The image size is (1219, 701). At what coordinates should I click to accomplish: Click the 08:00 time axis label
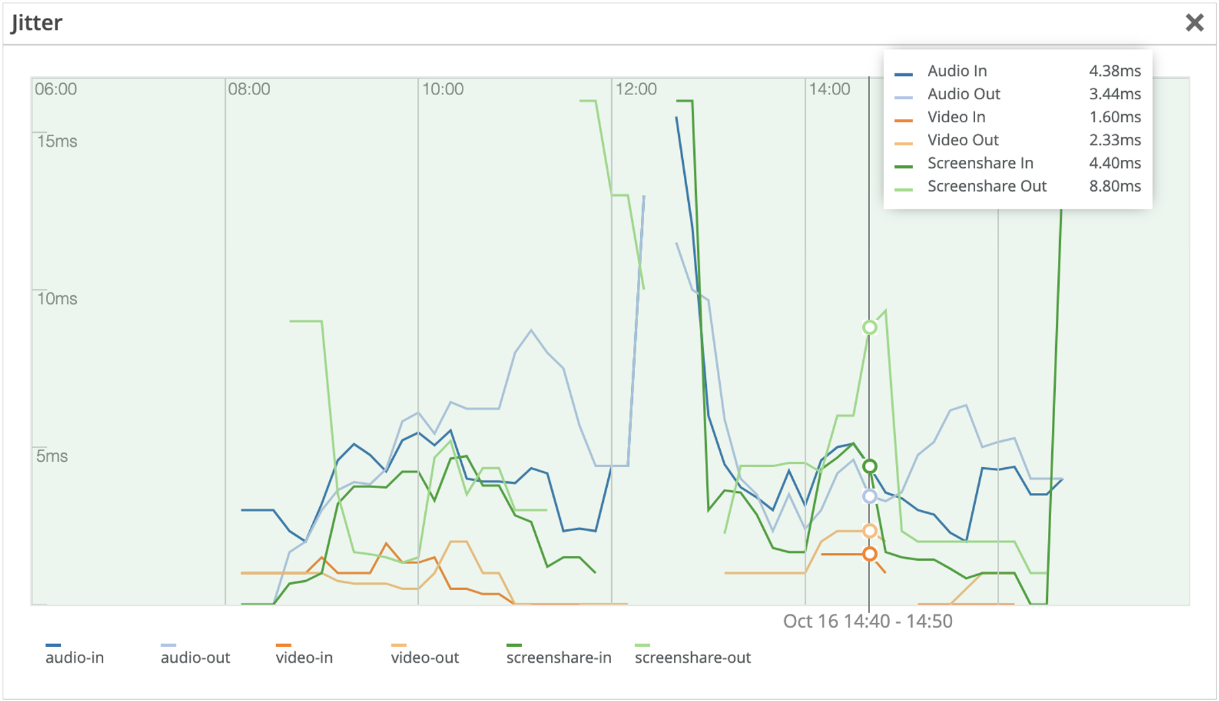(x=249, y=89)
